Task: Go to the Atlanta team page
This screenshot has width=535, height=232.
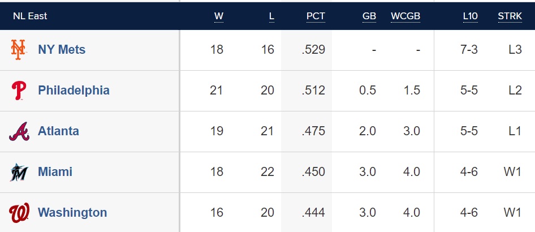Action: click(58, 131)
